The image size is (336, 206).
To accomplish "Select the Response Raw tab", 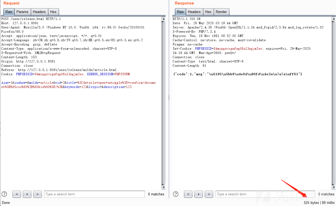I will (x=180, y=12).
